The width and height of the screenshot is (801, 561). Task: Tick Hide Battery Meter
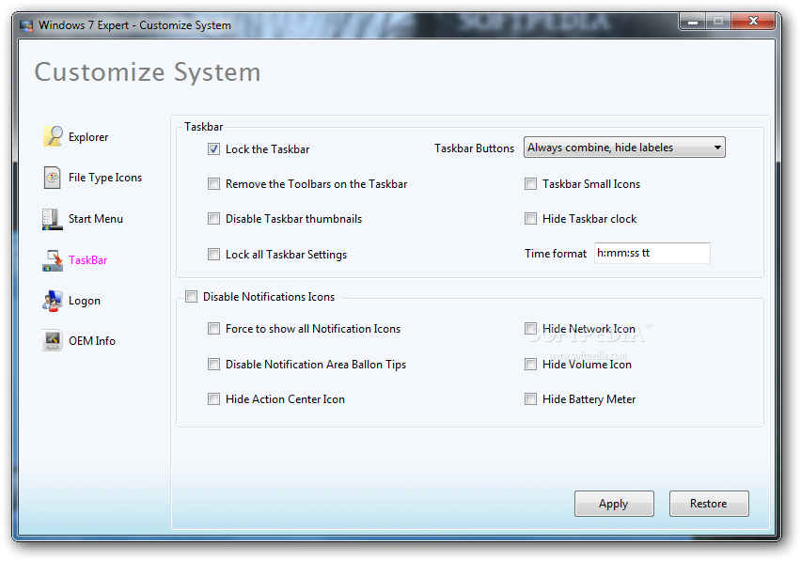[x=531, y=399]
